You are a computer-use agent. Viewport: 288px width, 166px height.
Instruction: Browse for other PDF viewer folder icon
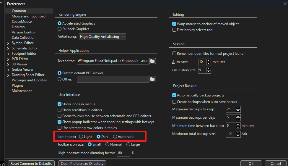(x=152, y=79)
